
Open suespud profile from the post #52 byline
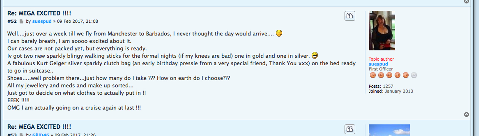[42, 21]
